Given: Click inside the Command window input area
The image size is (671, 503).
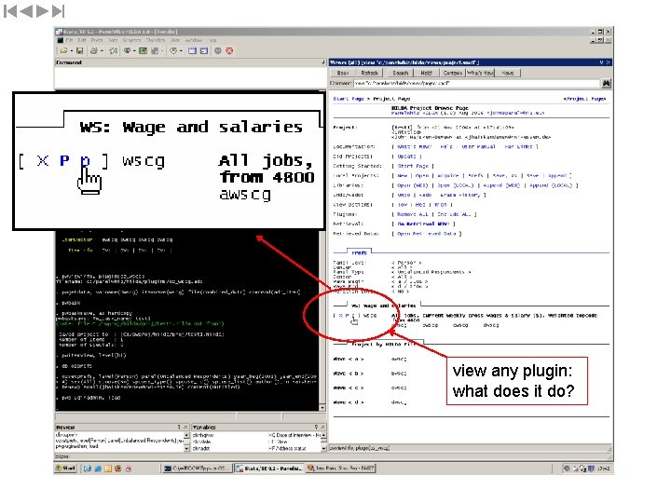Looking at the screenshot, I should 190,77.
